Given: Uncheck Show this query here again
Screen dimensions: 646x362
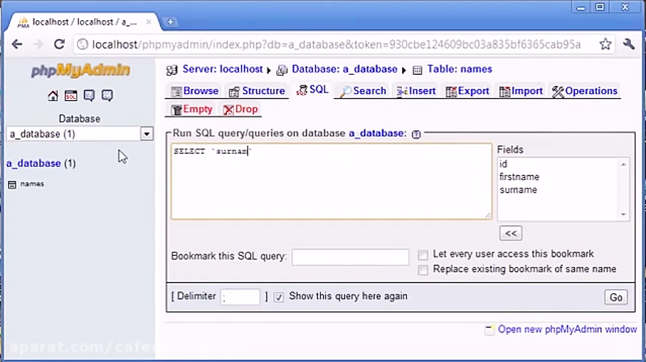Looking at the screenshot, I should click(x=278, y=297).
